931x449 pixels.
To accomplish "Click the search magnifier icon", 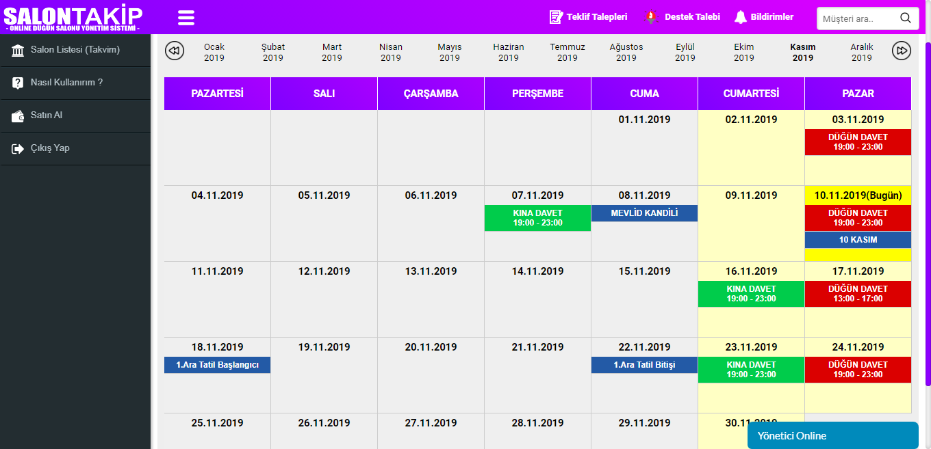I will pos(905,18).
